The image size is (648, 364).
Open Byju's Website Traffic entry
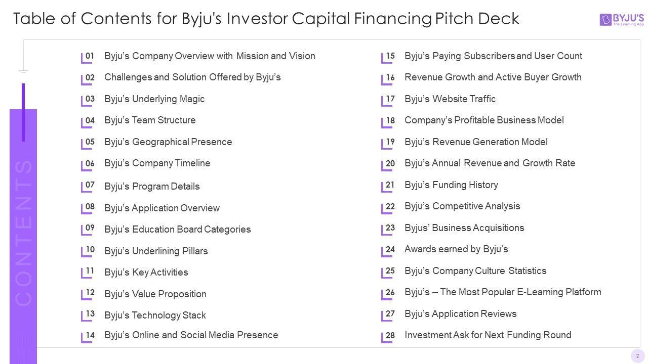(450, 99)
